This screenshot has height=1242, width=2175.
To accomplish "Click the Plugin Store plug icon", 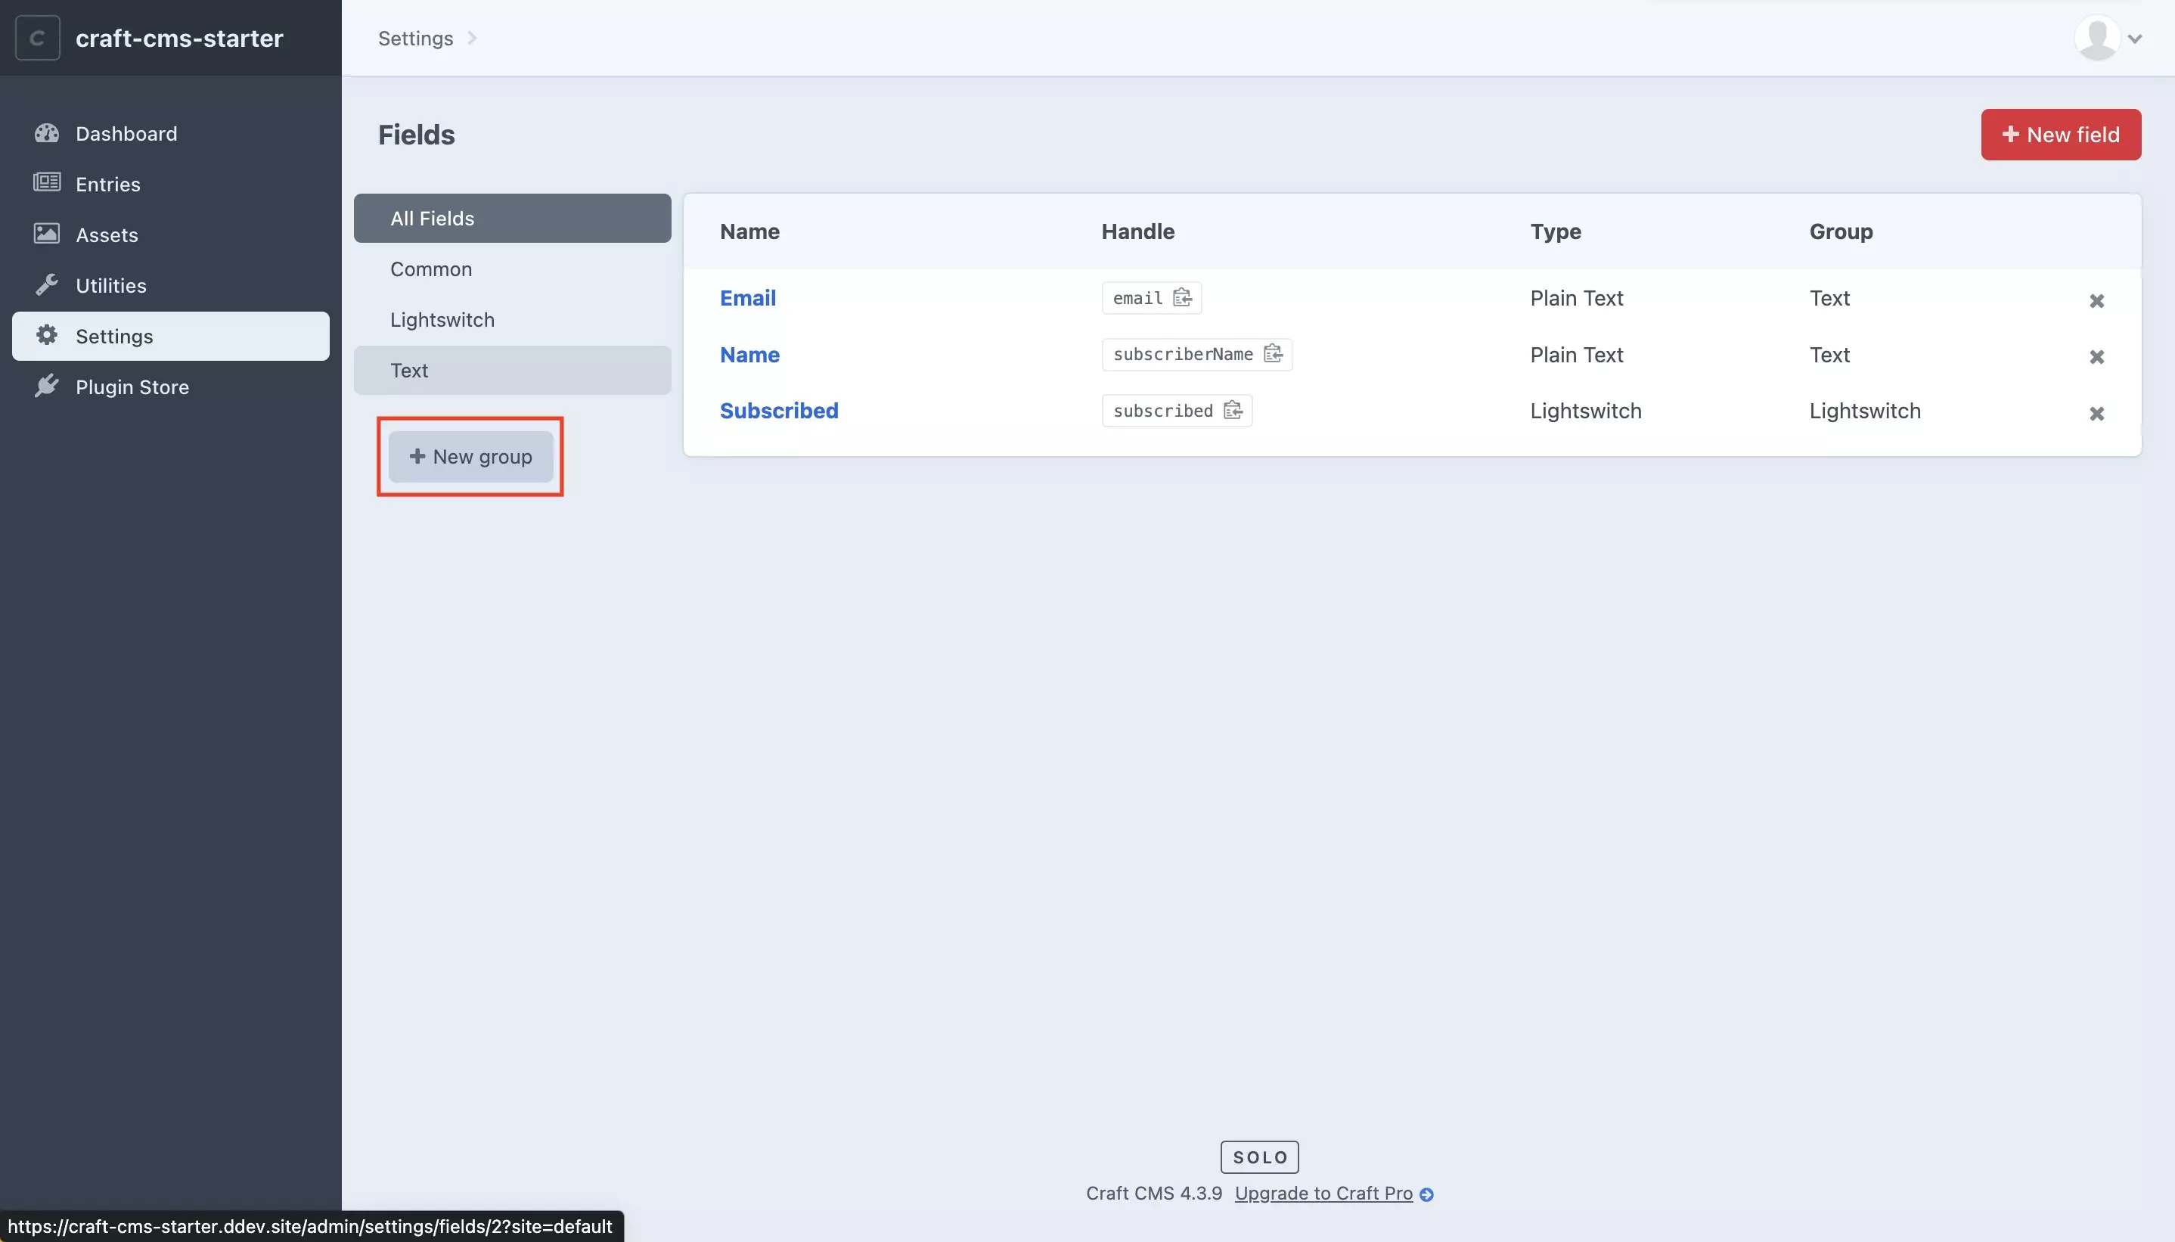I will click(x=47, y=387).
